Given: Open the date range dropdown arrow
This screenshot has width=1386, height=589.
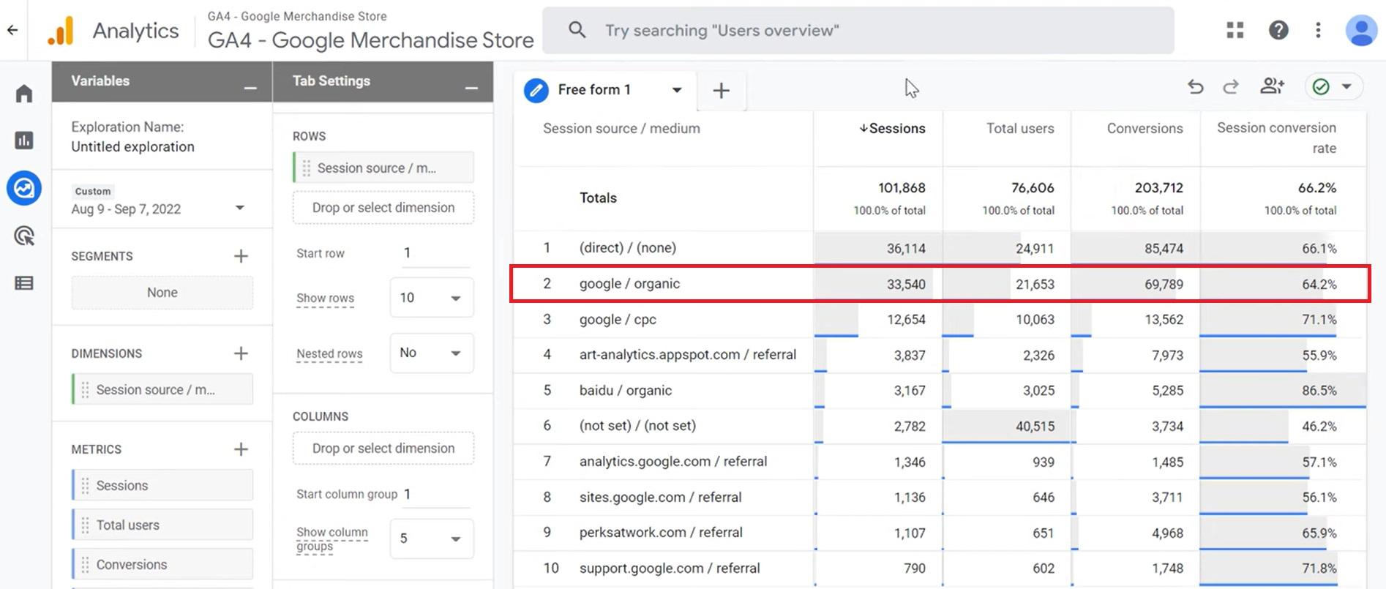Looking at the screenshot, I should [x=239, y=208].
